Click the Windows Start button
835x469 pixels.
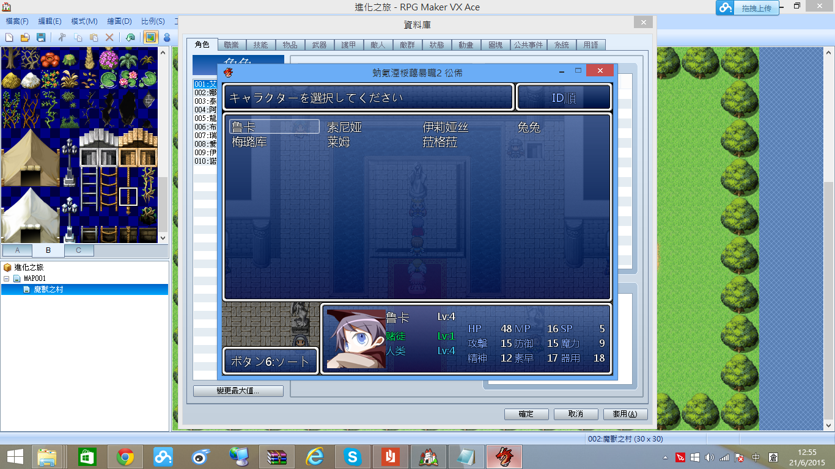[15, 456]
